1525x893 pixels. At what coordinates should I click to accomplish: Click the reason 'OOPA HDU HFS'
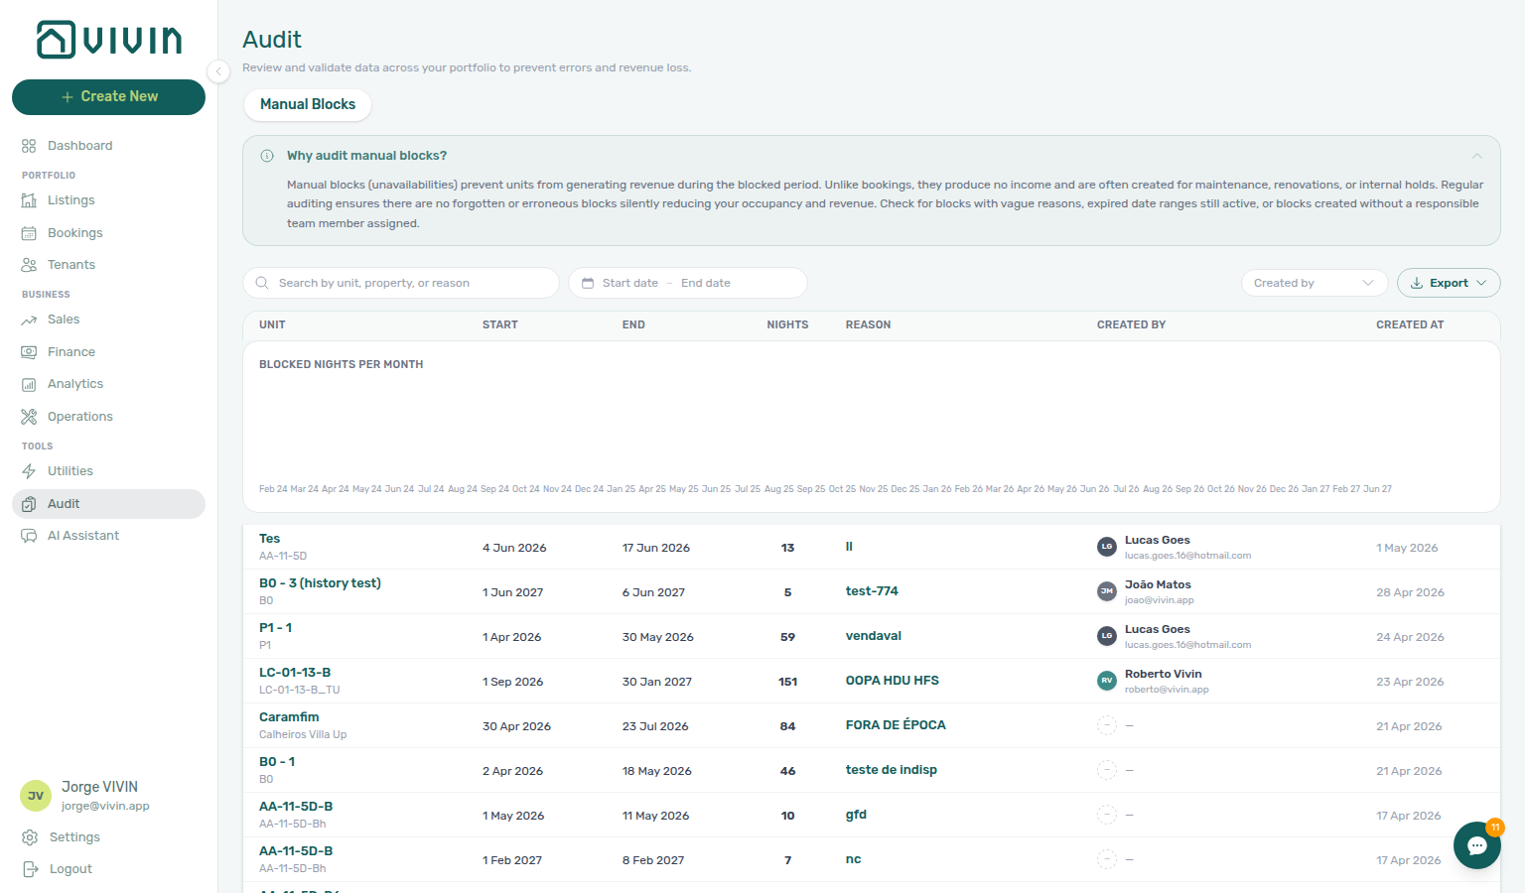893,681
